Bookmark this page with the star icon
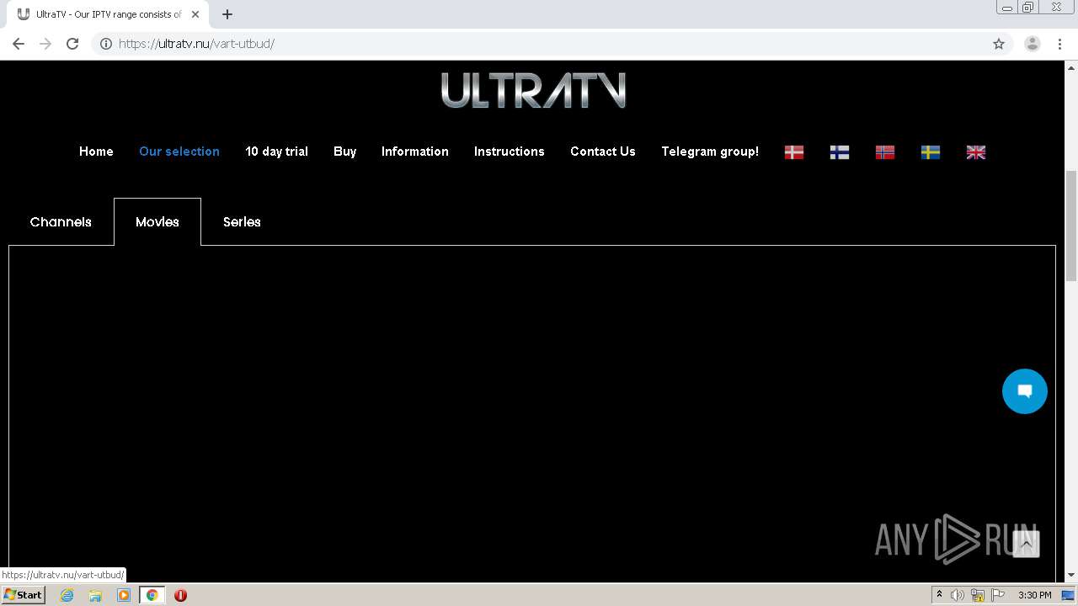This screenshot has height=606, width=1078. pos(999,44)
